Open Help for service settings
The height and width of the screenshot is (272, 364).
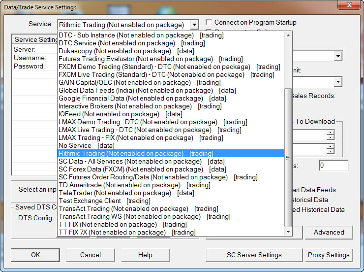click(x=145, y=255)
